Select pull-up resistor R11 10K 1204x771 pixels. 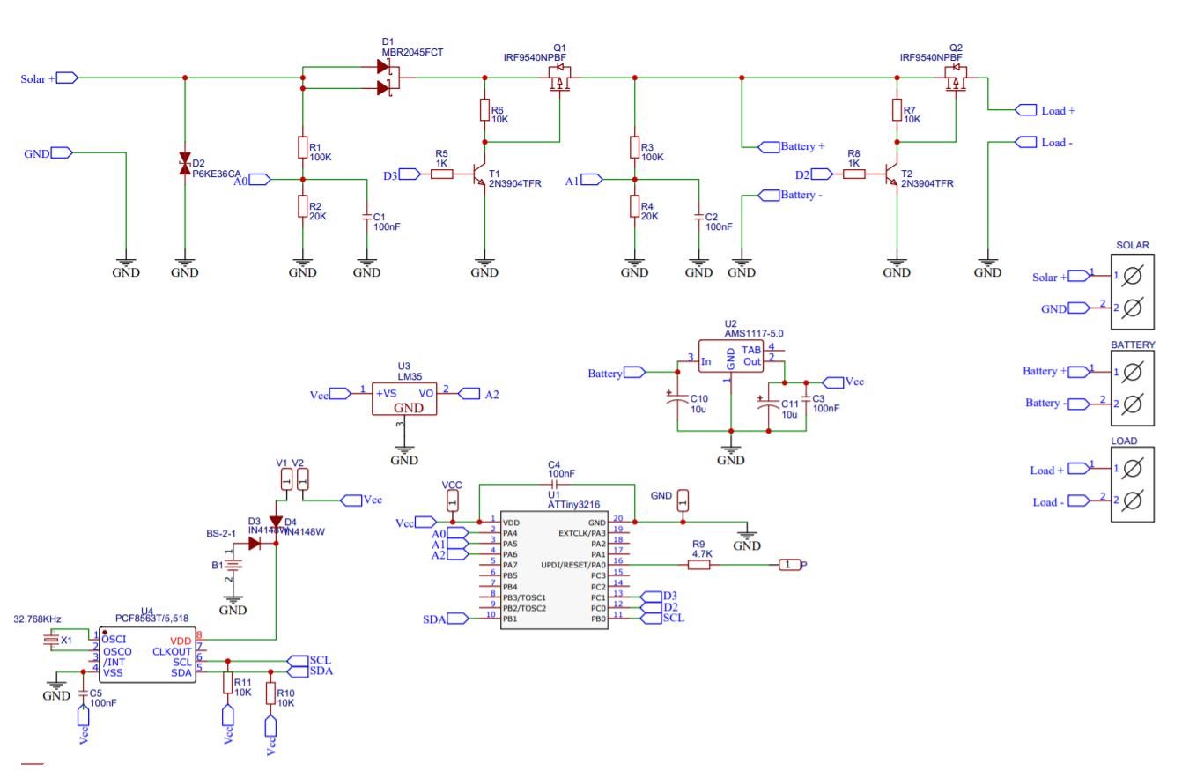[x=228, y=683]
